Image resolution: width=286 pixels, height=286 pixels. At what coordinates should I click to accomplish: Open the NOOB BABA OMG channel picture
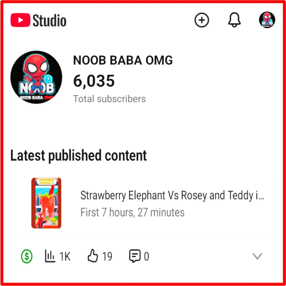36,77
